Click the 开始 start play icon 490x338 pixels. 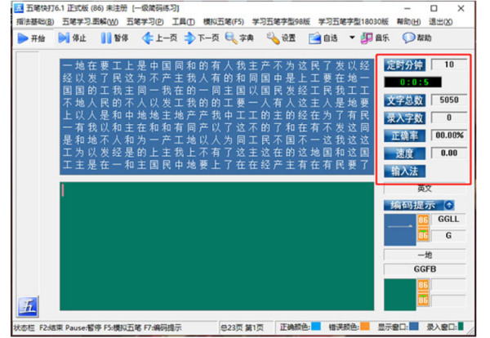point(23,38)
